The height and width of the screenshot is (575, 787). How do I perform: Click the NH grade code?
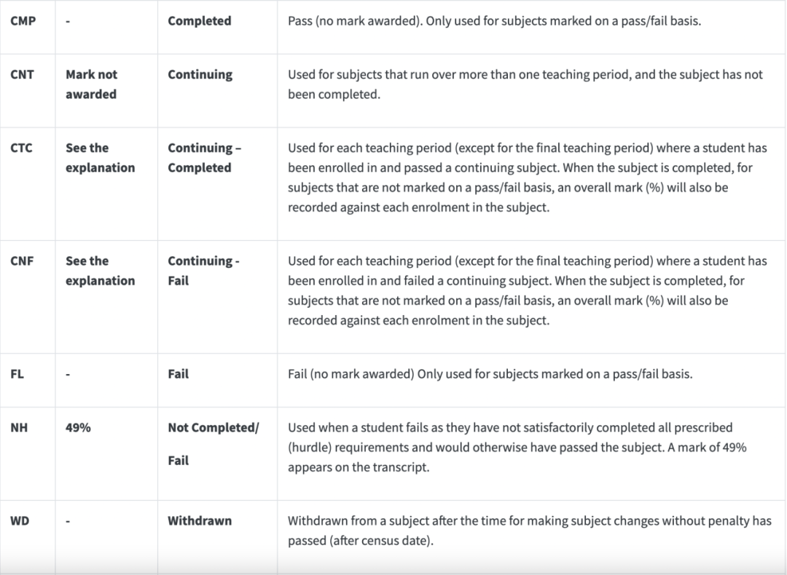pos(19,428)
